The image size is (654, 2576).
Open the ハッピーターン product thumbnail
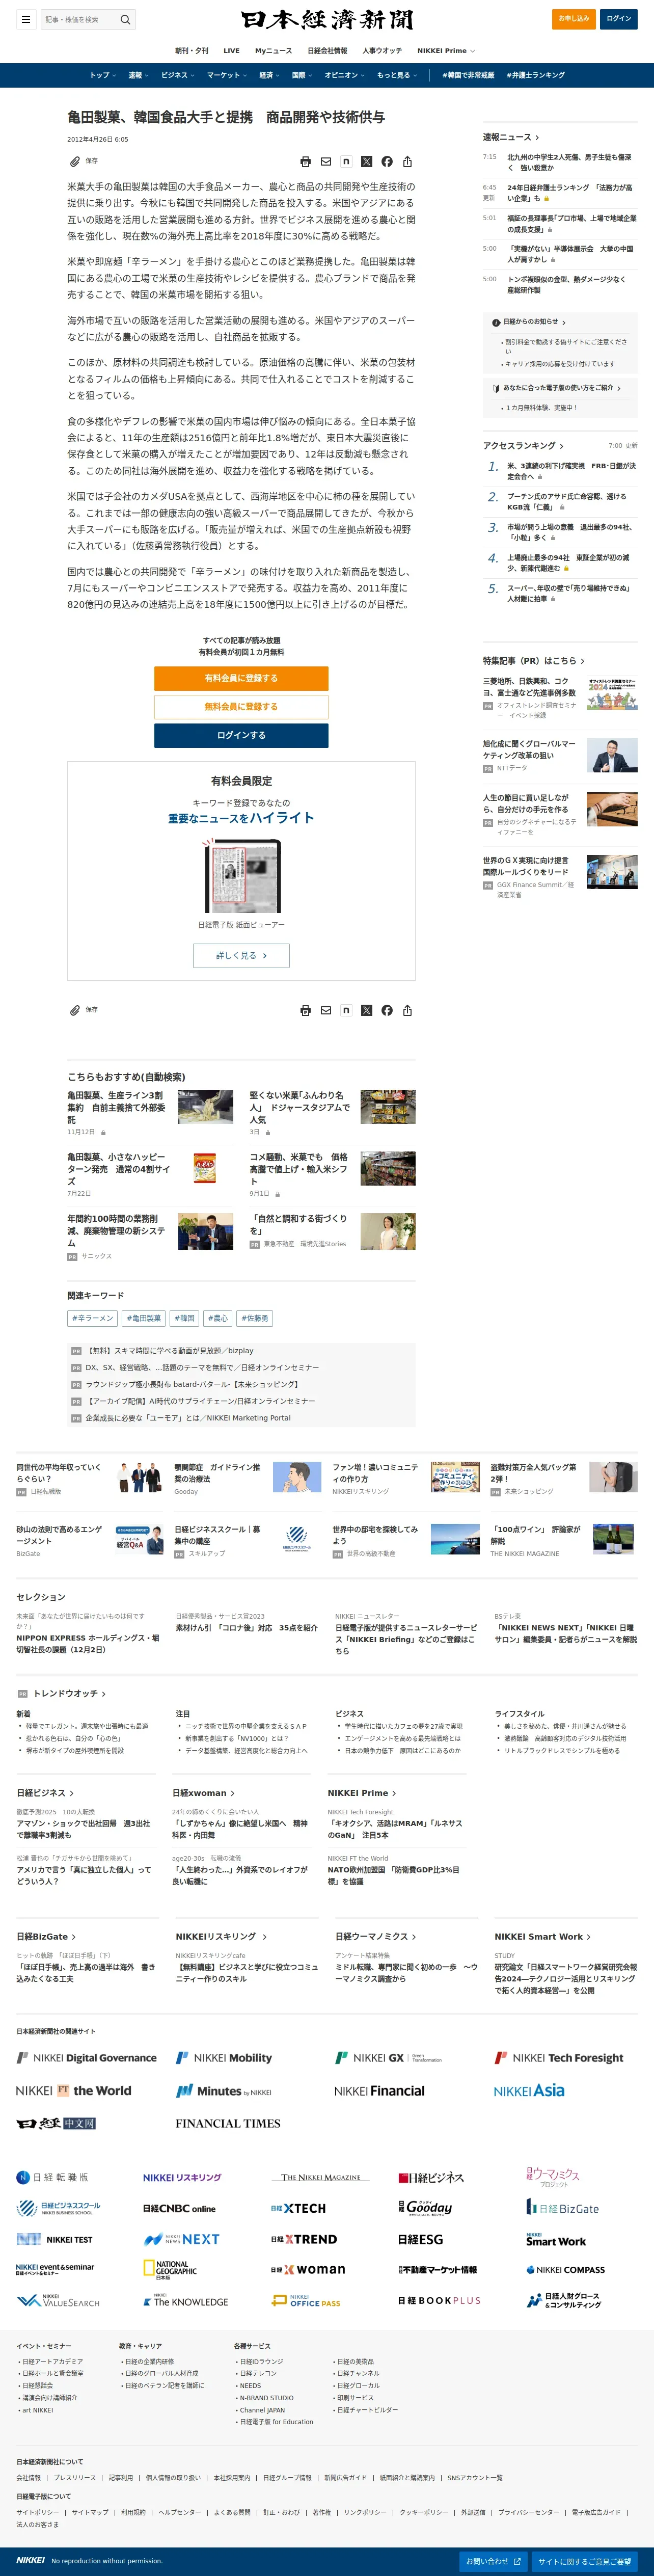[x=205, y=1168]
